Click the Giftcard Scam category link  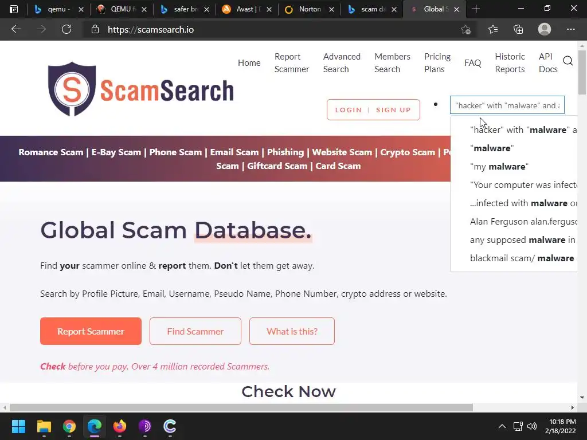click(277, 166)
